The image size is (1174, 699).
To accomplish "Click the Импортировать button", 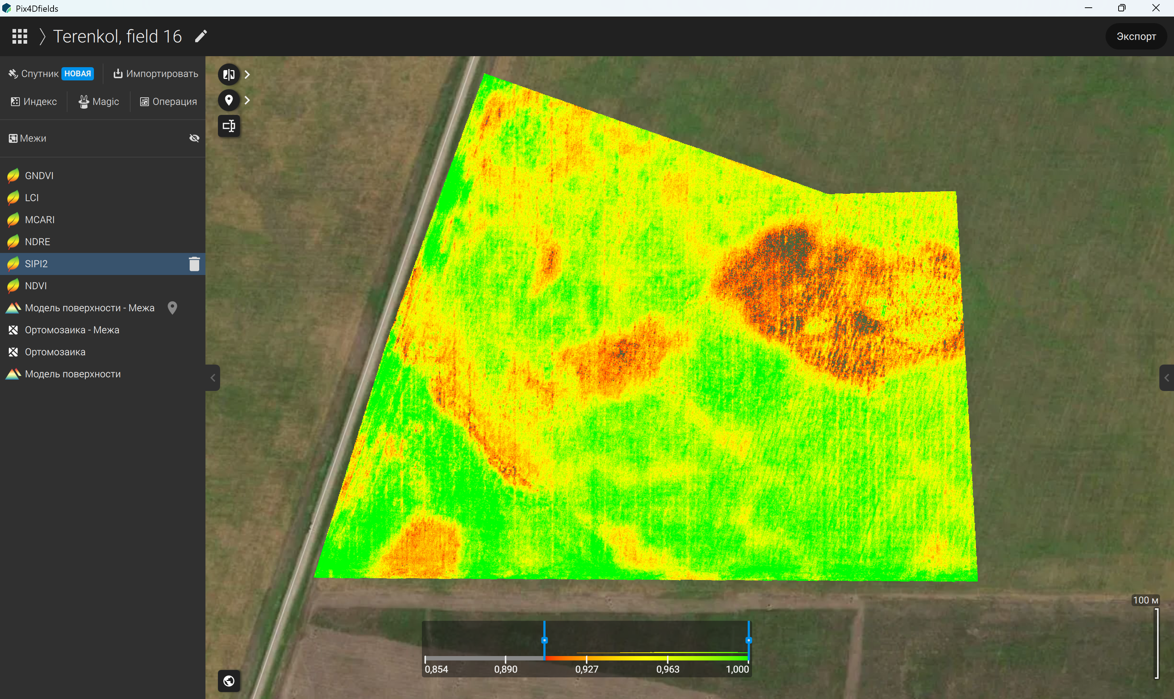I will 156,74.
